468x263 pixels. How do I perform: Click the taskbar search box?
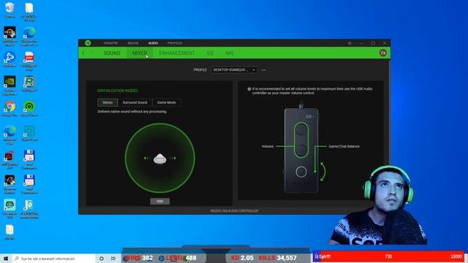53,258
